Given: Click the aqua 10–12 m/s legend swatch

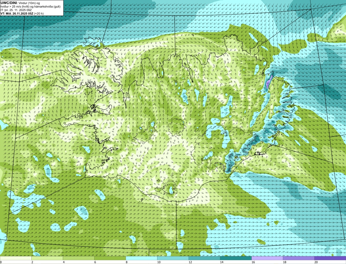Looking at the screenshot, I should (x=173, y=258).
